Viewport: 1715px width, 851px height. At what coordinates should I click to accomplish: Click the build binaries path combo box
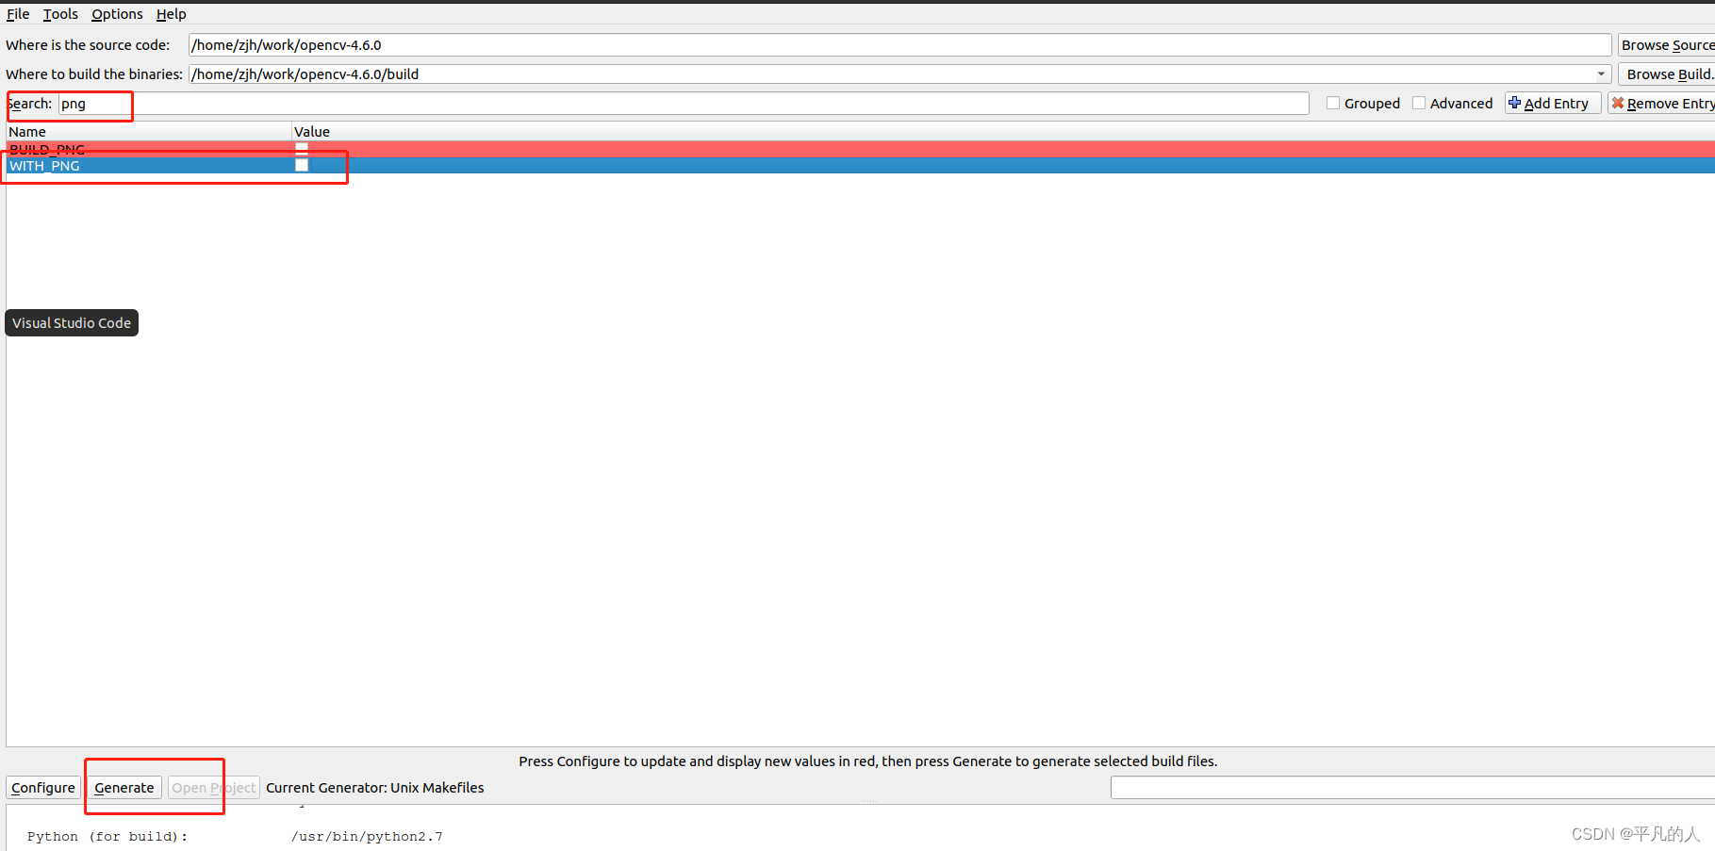point(899,74)
